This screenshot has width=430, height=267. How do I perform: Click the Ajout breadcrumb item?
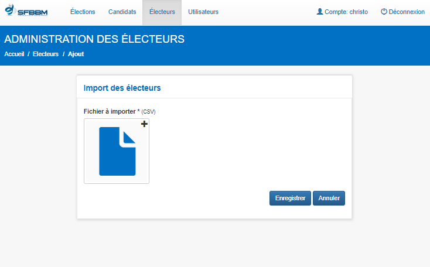[x=76, y=54]
